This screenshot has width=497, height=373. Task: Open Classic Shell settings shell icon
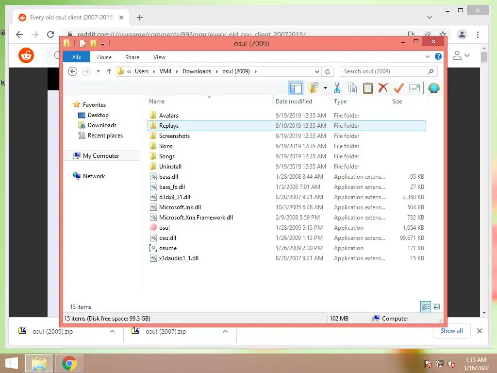click(x=433, y=88)
